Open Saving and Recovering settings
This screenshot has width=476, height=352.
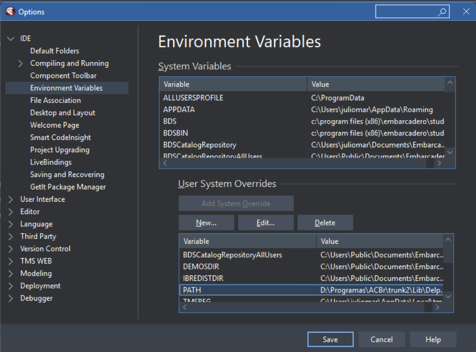[67, 175]
